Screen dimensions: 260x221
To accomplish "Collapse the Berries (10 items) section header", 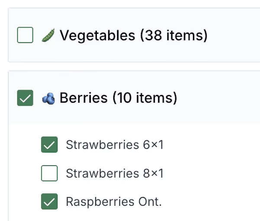I will point(118,98).
